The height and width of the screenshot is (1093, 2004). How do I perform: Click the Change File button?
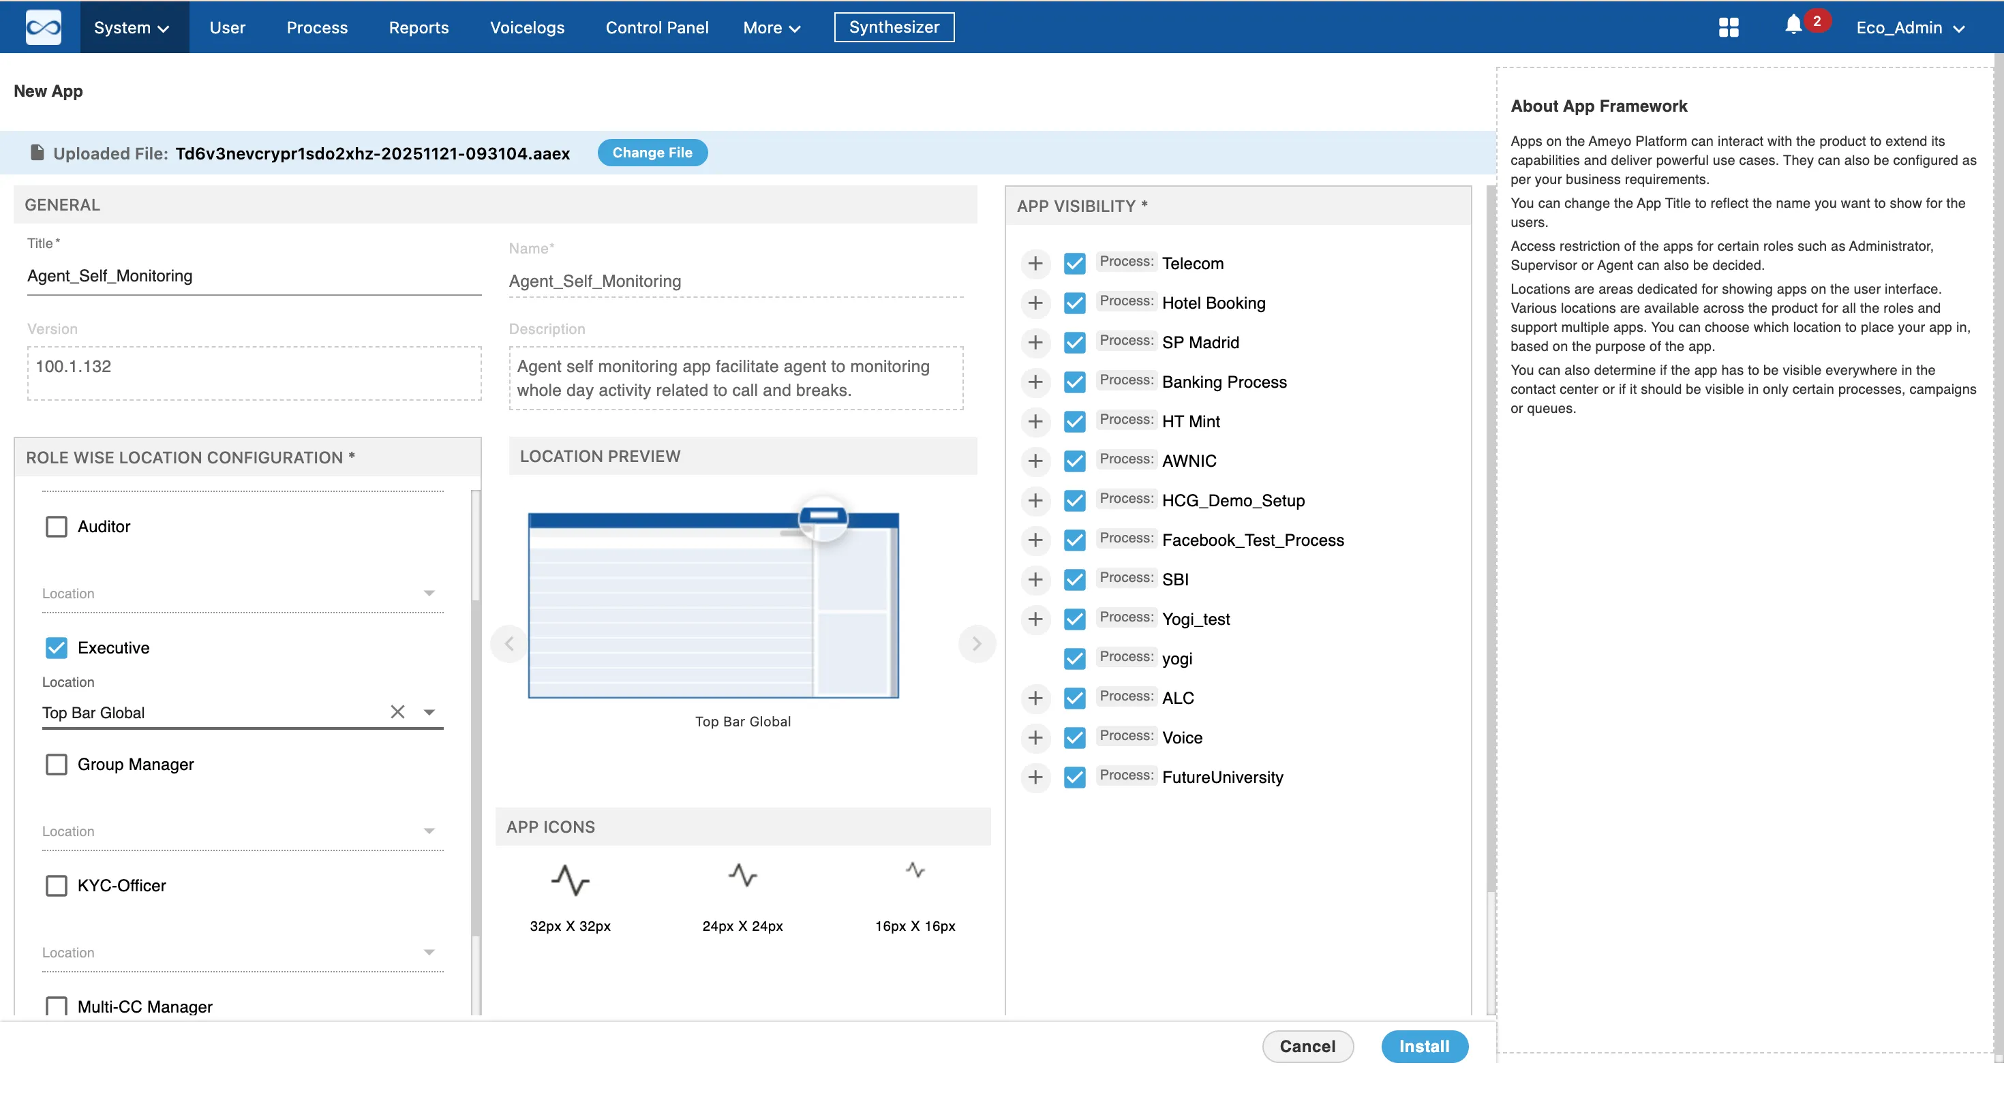coord(652,153)
